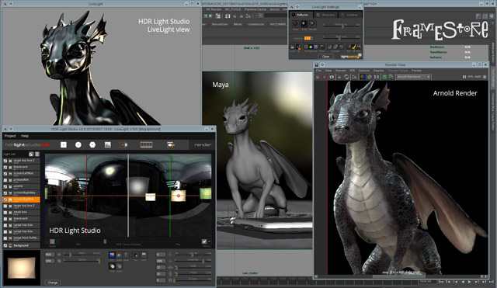The image size is (497, 288).
Task: Toggle the large top box 2 light checkbox at the top of the list
Action: [5, 161]
